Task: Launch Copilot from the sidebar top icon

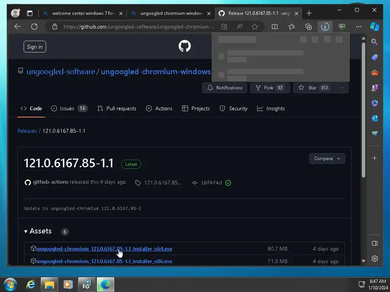Action: click(375, 27)
